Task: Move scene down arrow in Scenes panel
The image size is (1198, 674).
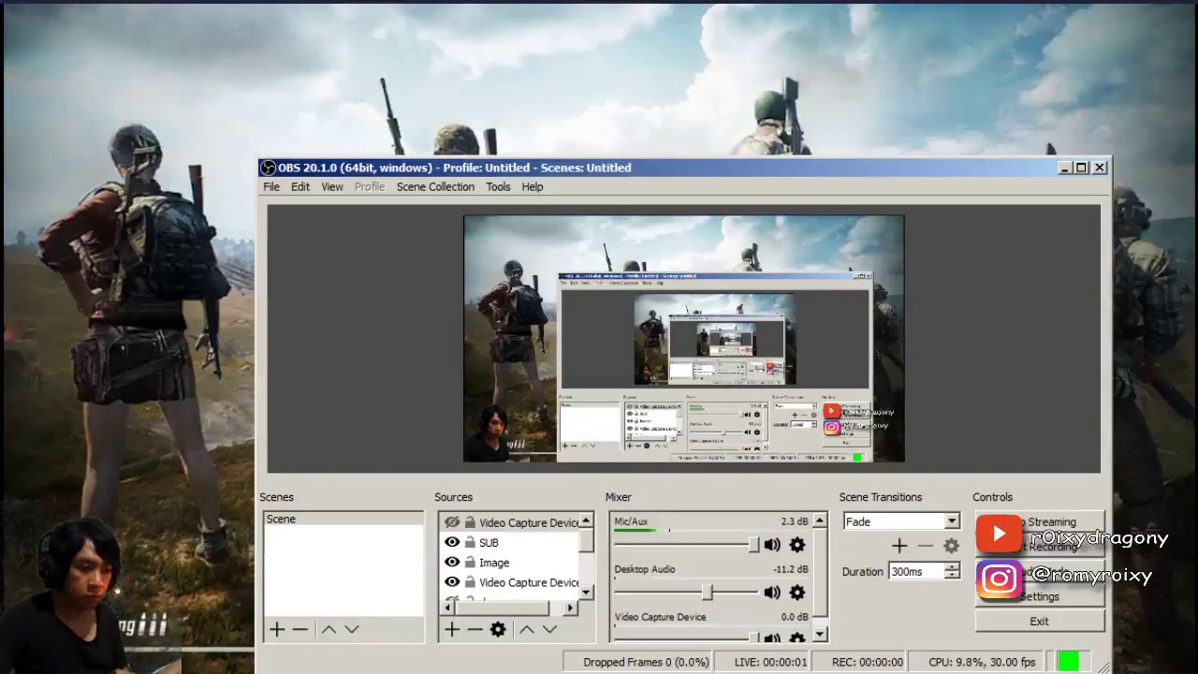Action: 352,629
